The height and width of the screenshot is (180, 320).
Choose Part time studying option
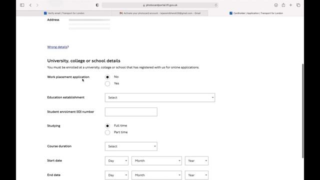click(107, 132)
